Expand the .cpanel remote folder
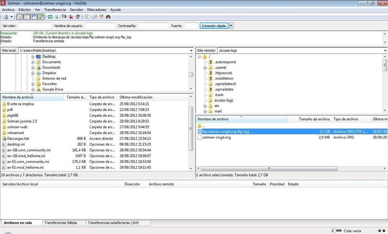The image size is (388, 234). point(205,68)
